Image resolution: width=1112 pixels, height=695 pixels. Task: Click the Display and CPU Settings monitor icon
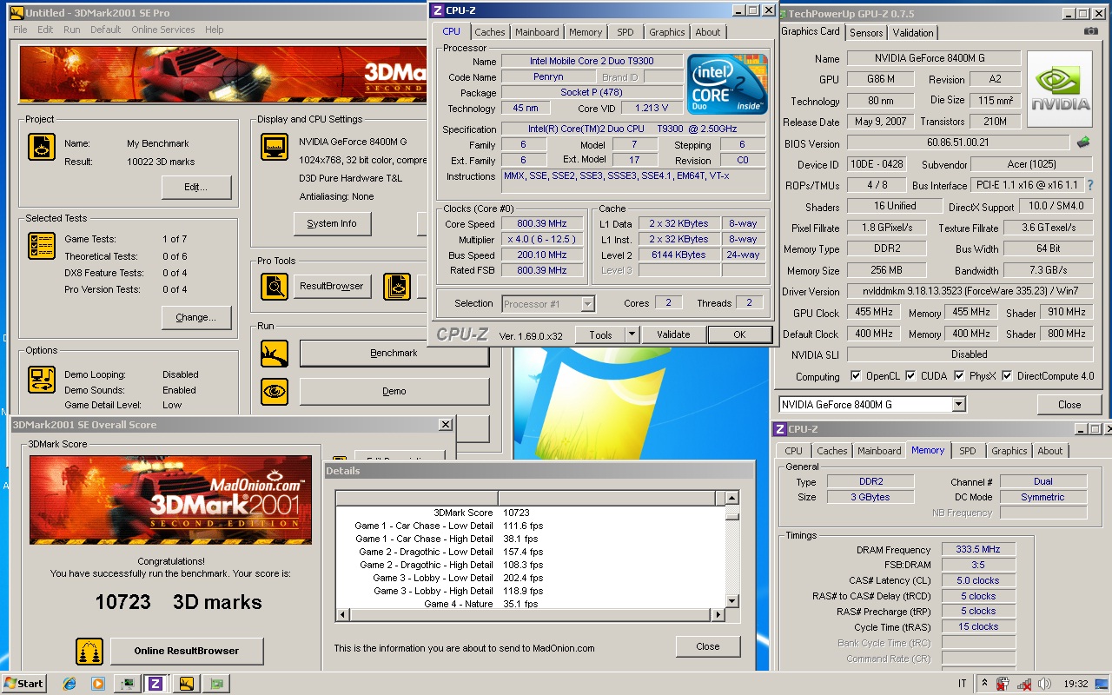275,147
